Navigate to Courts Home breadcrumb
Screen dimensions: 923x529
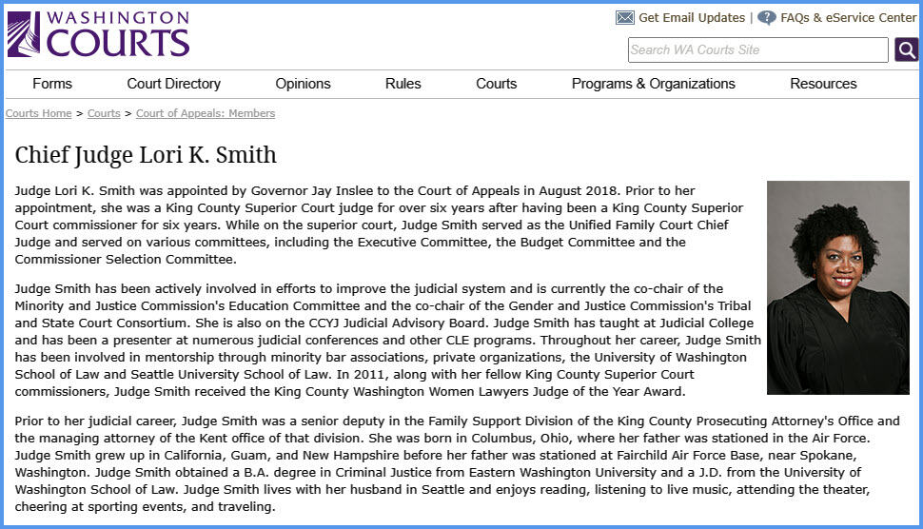click(x=38, y=113)
